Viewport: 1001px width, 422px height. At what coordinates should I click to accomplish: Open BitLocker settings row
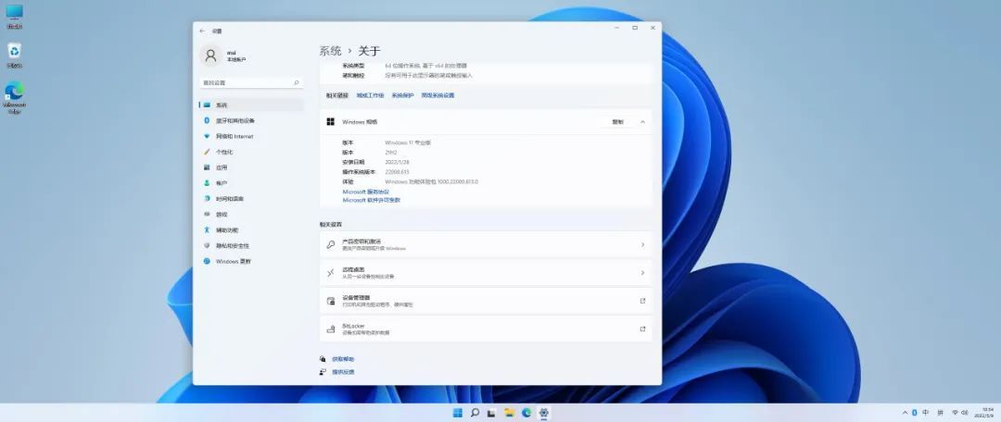tap(486, 329)
